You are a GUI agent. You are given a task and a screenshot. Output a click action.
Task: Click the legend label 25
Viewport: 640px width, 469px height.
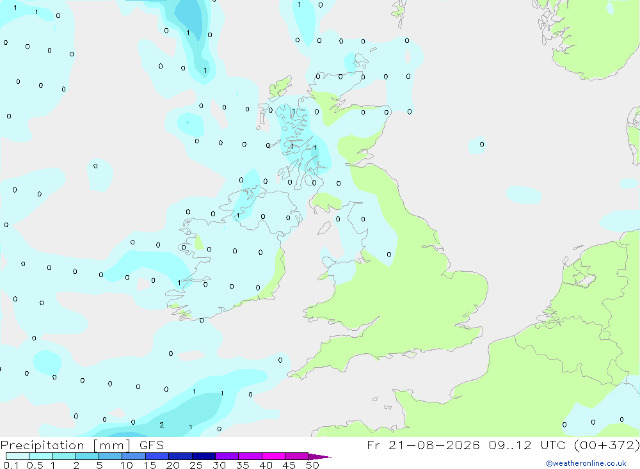[x=196, y=465]
